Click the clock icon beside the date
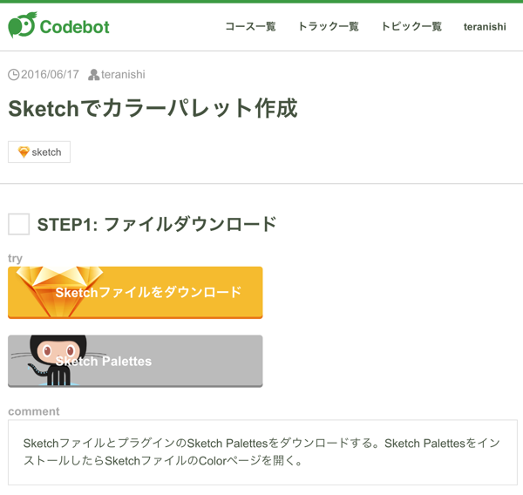Image resolution: width=523 pixels, height=495 pixels. click(14, 75)
